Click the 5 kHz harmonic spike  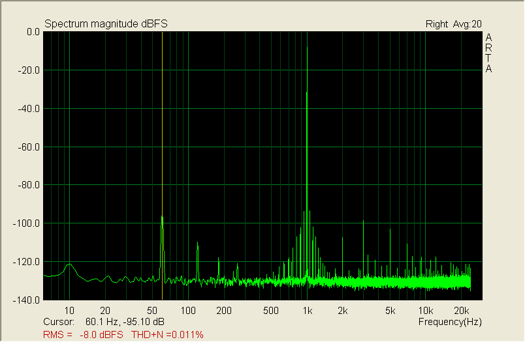390,252
